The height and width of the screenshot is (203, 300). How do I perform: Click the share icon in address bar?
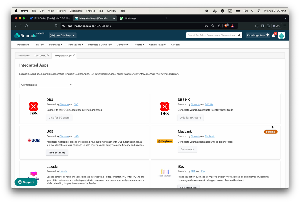click(219, 26)
